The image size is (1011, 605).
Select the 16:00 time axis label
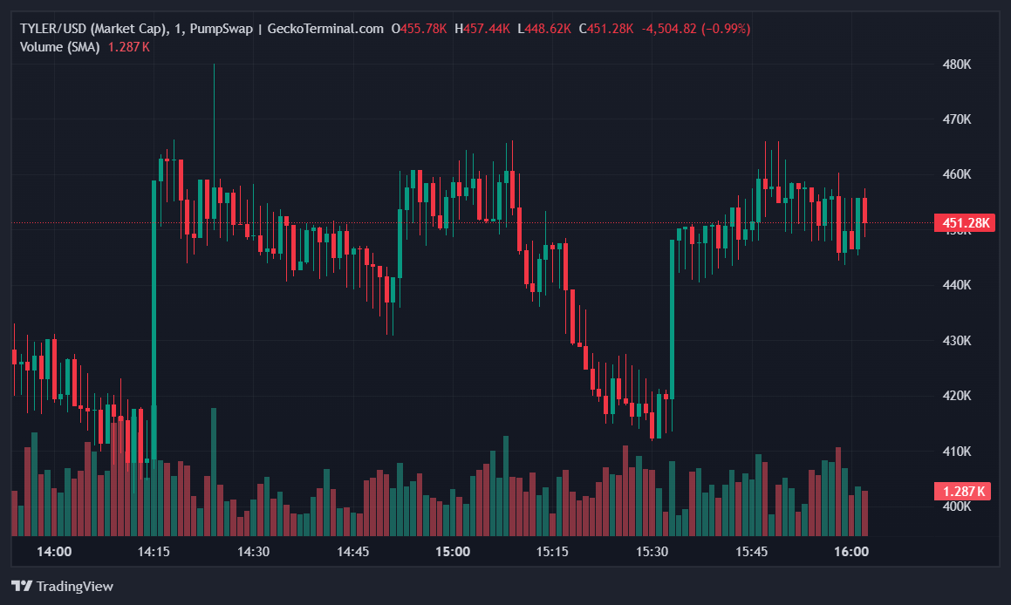[x=850, y=552]
